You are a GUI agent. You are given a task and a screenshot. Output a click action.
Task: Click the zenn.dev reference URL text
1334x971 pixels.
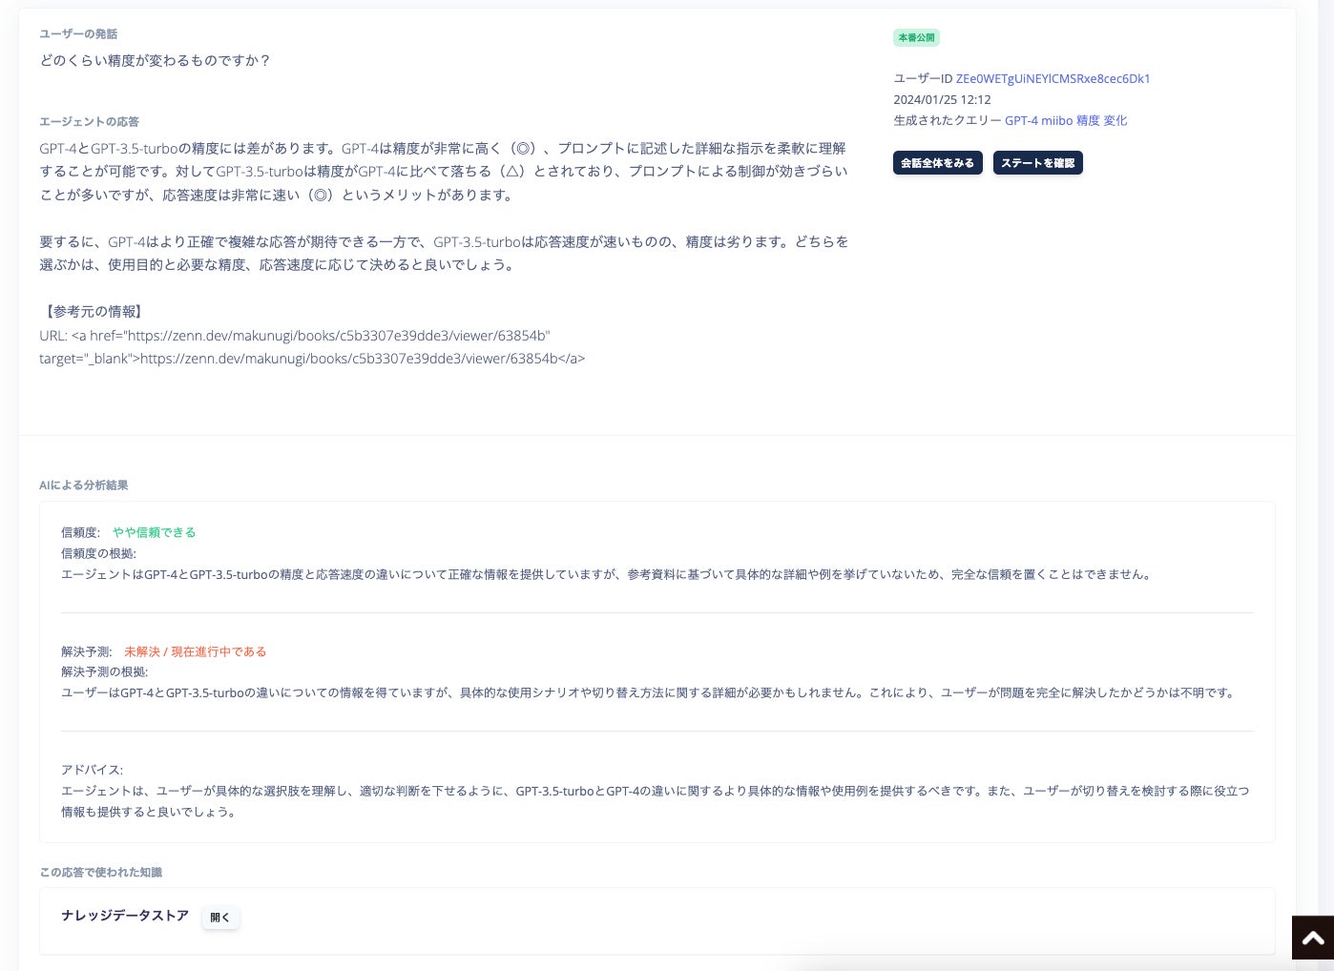pyautogui.click(x=312, y=347)
